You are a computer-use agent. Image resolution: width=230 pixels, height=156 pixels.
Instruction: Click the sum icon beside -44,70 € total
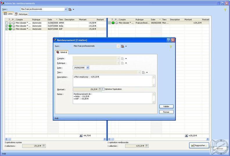click(x=81, y=135)
